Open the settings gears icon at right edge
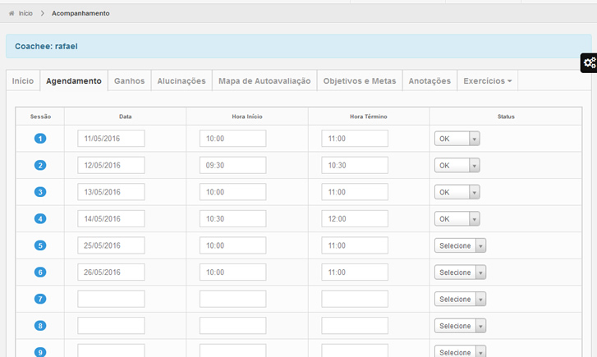 (589, 63)
